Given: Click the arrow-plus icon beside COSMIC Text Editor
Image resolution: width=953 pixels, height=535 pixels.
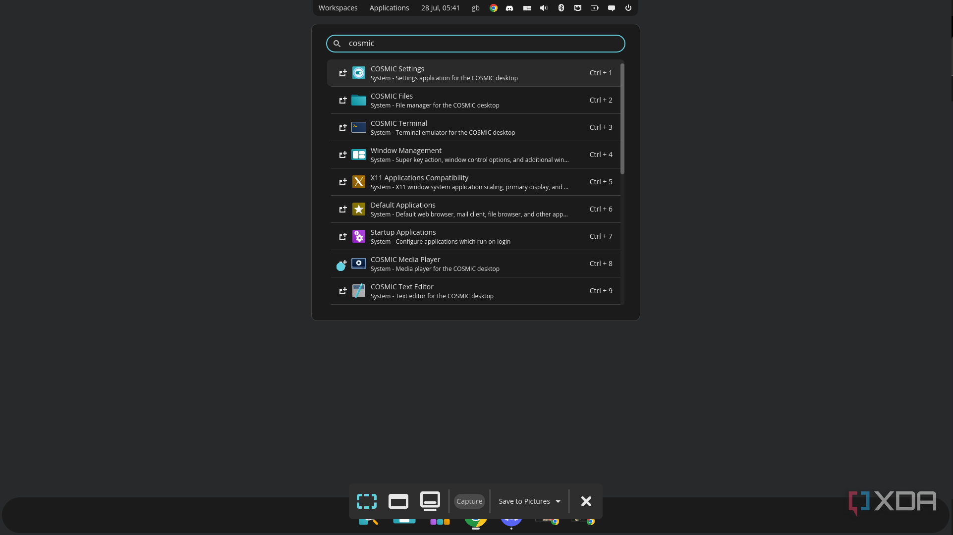Looking at the screenshot, I should (342, 291).
